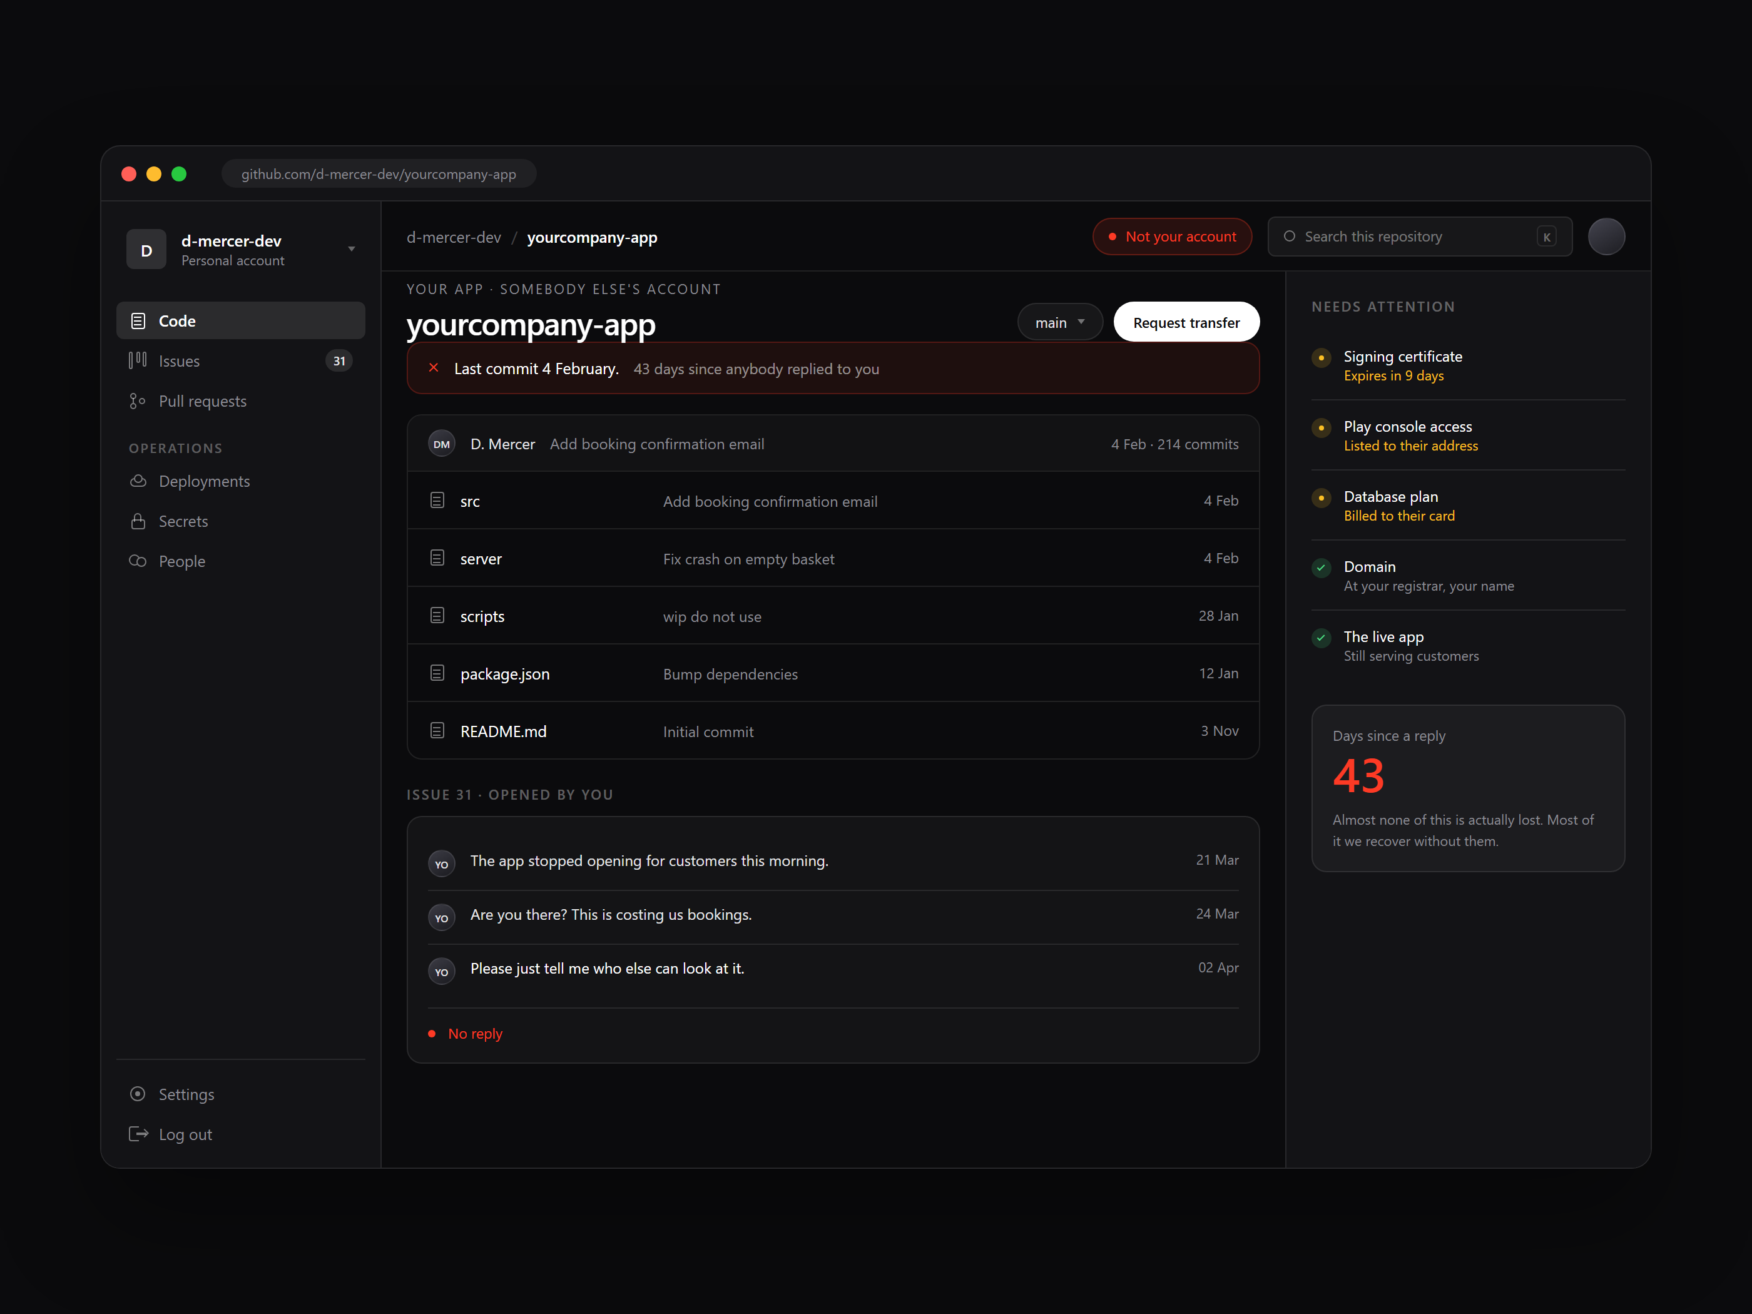This screenshot has height=1314, width=1752.
Task: Click the package.json file icon
Action: [437, 673]
